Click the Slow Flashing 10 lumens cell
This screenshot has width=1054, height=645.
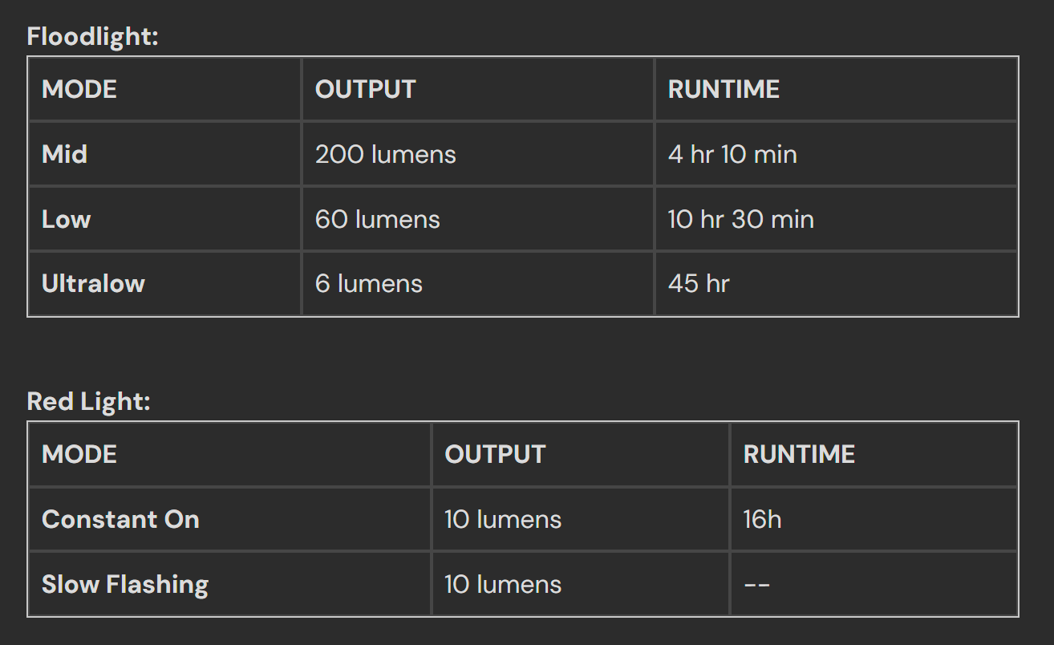(x=581, y=584)
